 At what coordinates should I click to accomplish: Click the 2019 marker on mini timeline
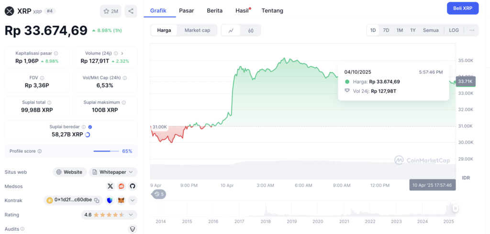point(291,222)
